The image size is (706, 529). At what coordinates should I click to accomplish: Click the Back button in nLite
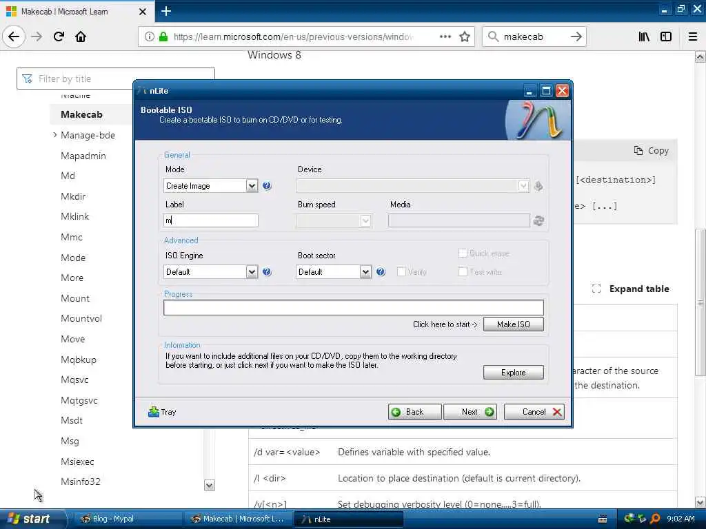pos(414,412)
